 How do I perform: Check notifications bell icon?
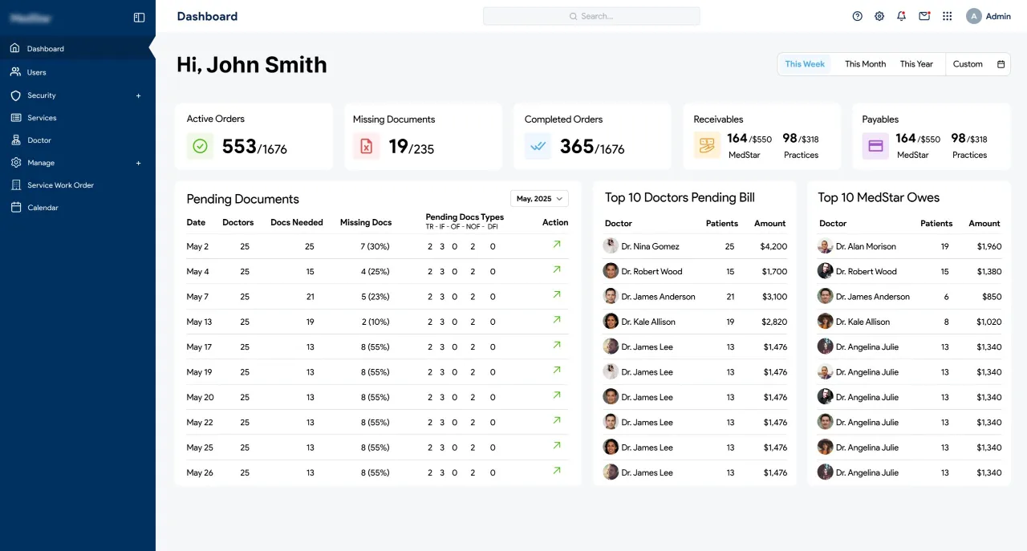[x=901, y=16]
